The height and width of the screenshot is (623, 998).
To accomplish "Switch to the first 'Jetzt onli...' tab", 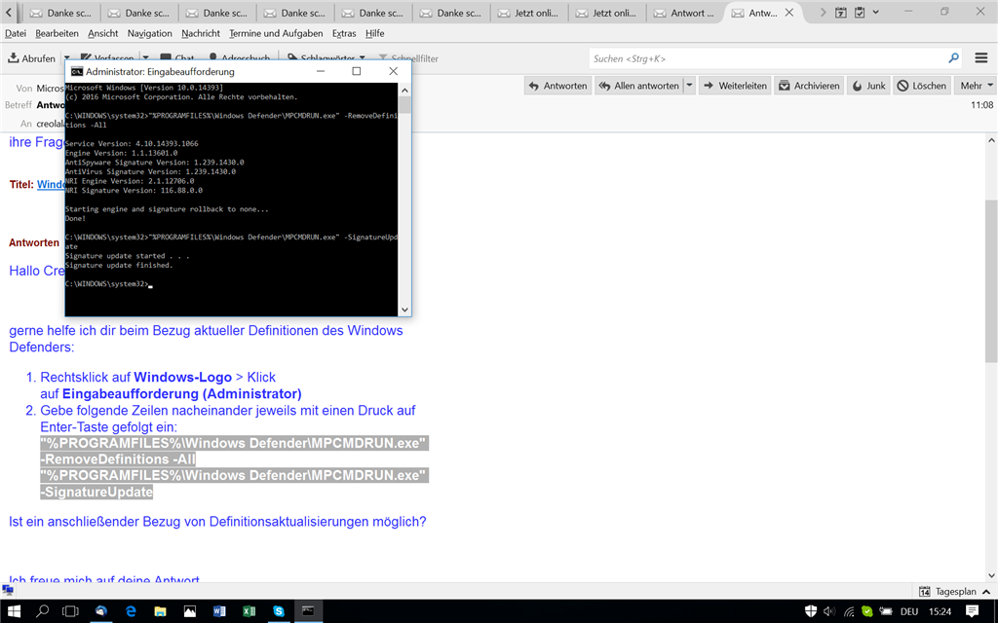I will (528, 13).
